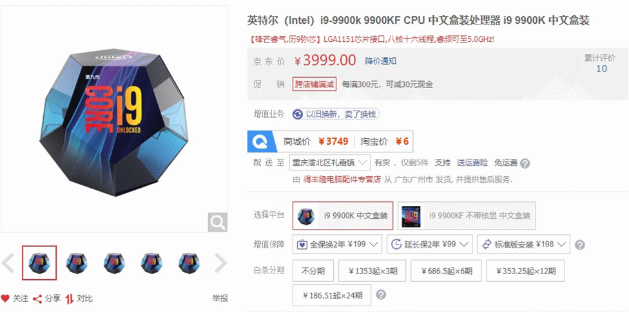Choose 不分期 installment option
Image resolution: width=629 pixels, height=312 pixels.
point(313,271)
